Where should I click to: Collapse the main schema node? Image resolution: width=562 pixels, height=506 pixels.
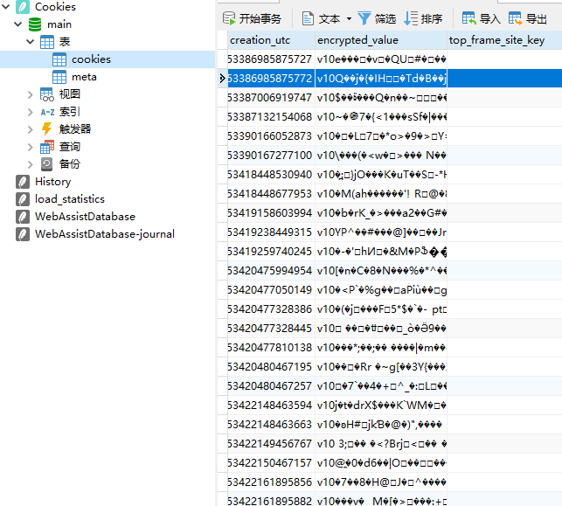pos(18,24)
